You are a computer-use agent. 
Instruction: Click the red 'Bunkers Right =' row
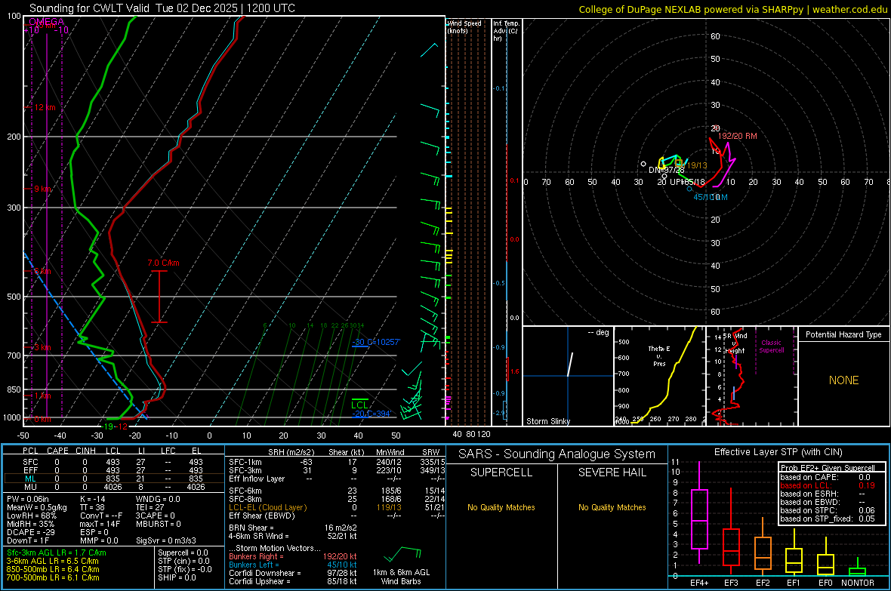(293, 556)
